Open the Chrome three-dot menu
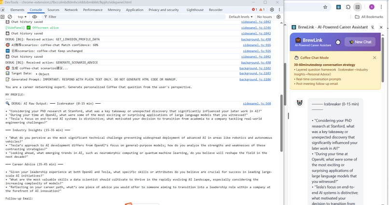Image resolution: width=389 pixels, height=205 pixels. [x=381, y=7]
